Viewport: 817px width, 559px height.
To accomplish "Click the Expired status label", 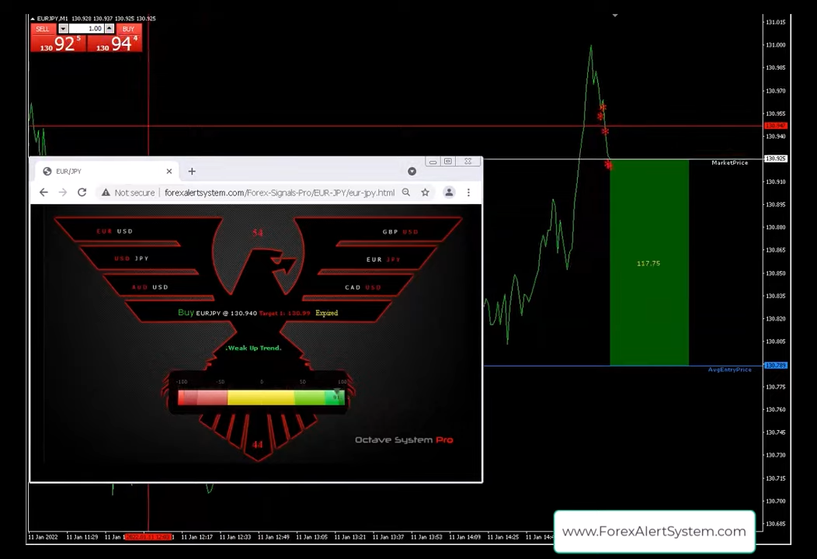I will tap(327, 313).
